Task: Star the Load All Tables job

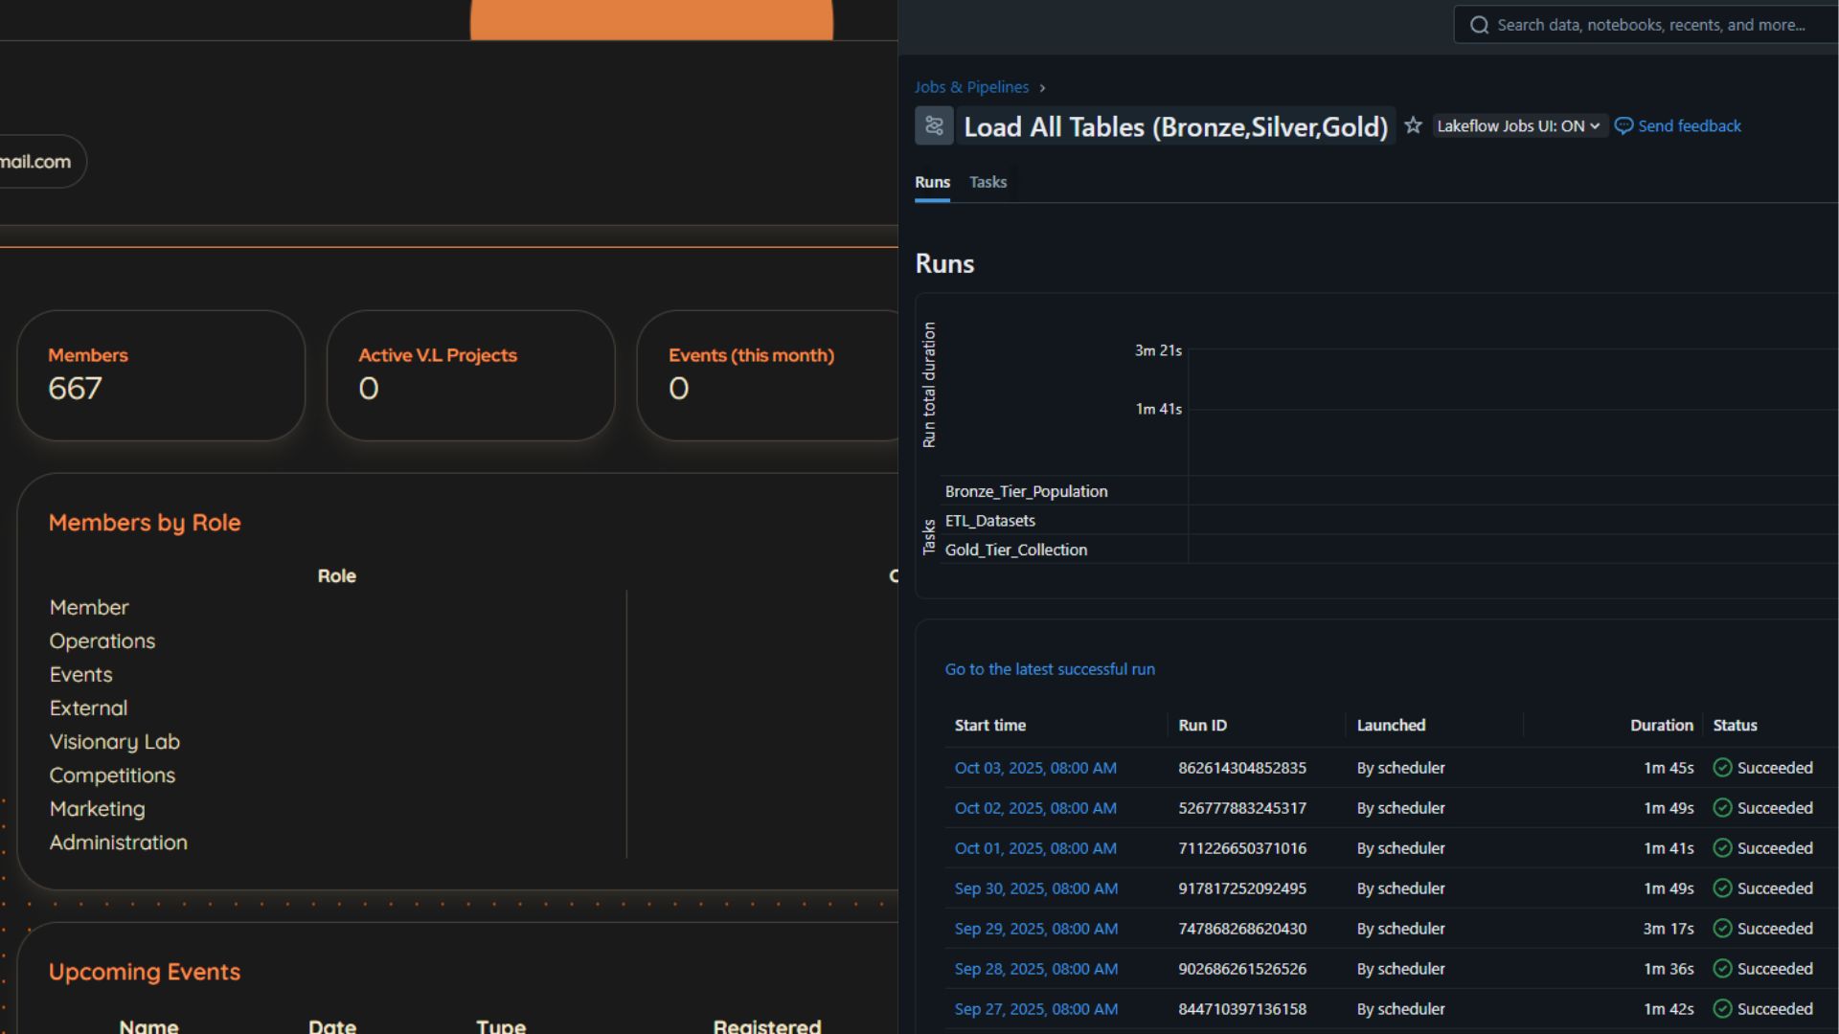Action: (x=1413, y=125)
